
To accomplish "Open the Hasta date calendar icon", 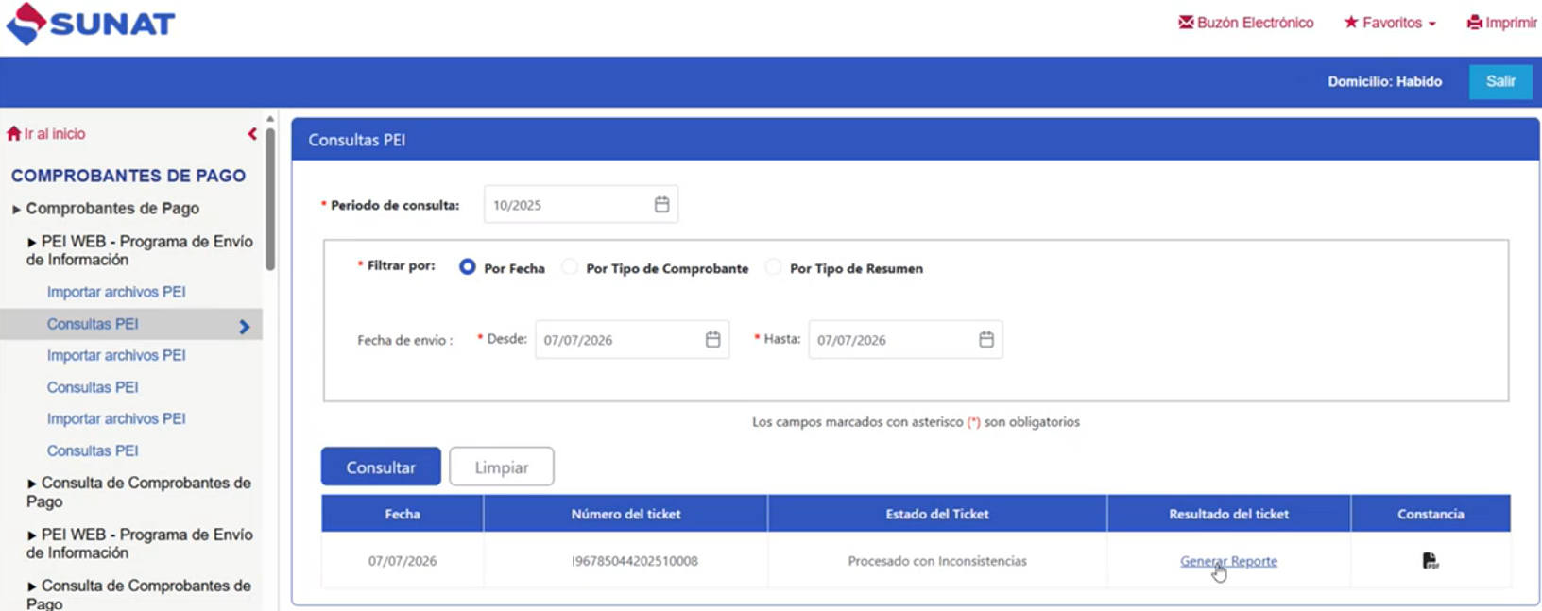I will tap(985, 339).
